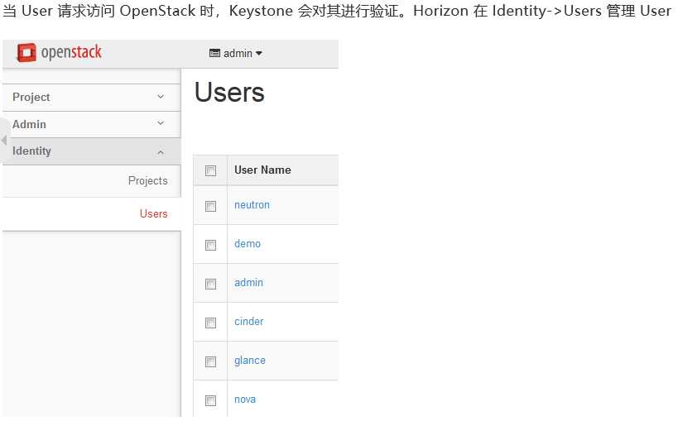Open the Projects page under Identity
Screen dimensions: 678x421
coord(148,180)
